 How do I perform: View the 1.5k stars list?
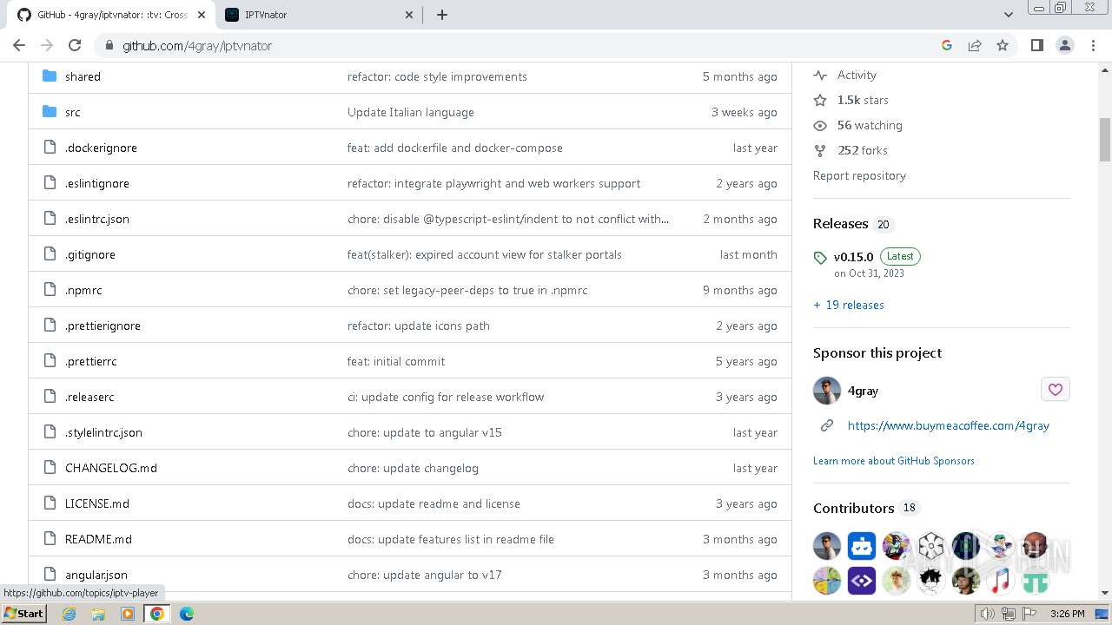coord(863,100)
